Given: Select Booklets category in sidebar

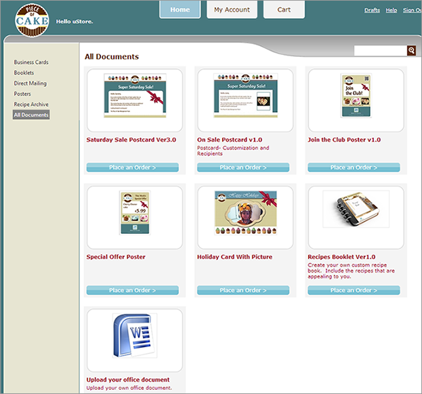Looking at the screenshot, I should (24, 73).
